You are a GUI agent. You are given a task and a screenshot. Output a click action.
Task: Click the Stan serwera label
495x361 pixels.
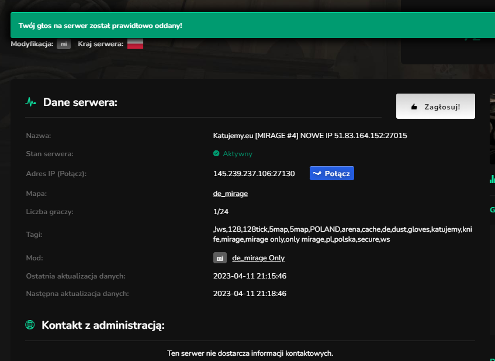pos(50,154)
